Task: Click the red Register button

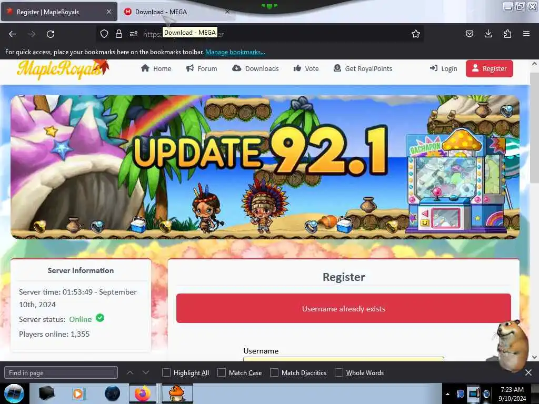Action: click(x=489, y=68)
